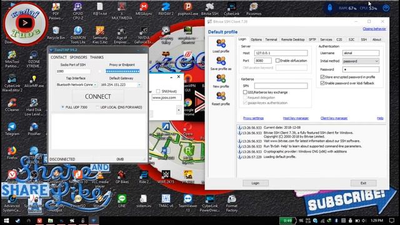Toggle Store encrypted password in profile

tap(322, 77)
